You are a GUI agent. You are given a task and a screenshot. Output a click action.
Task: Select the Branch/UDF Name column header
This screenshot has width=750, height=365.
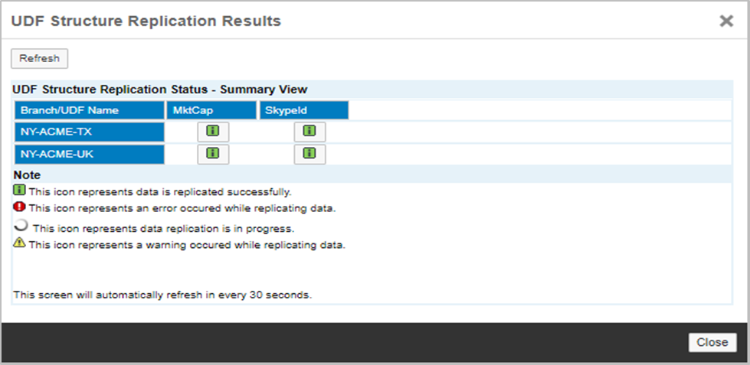89,110
